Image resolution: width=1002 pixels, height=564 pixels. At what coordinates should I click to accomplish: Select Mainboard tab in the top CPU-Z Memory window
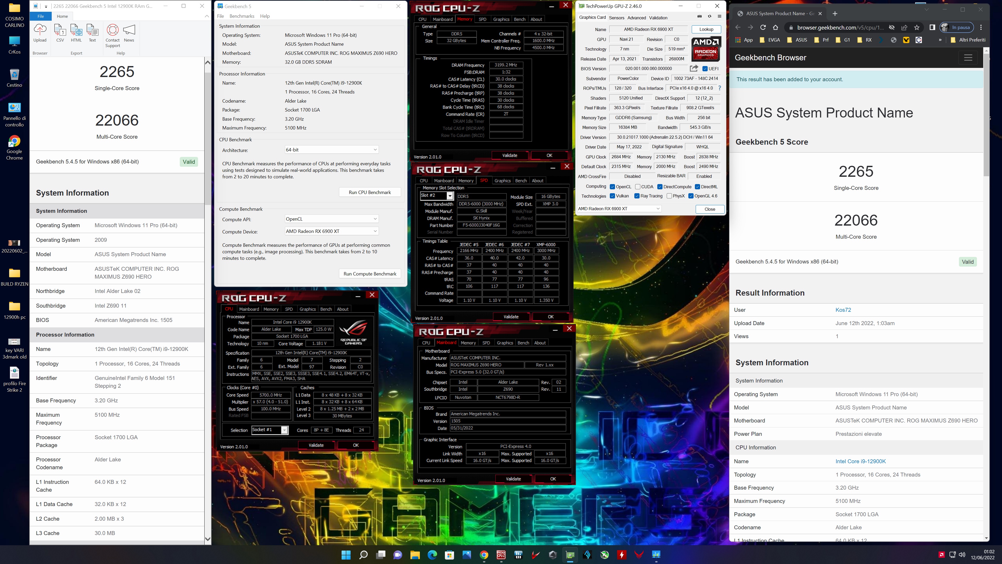click(x=443, y=19)
